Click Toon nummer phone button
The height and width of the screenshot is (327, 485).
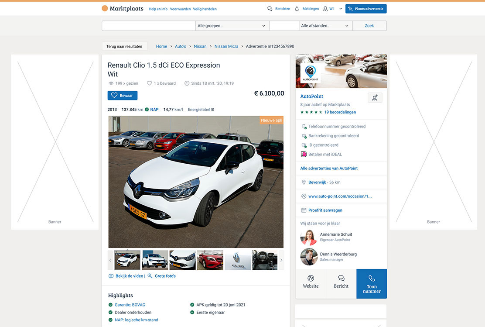click(372, 284)
